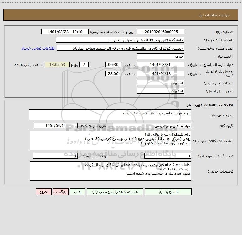This screenshot has width=242, height=235.
Task: Click the label 'اولویت نیاز :'
Action: (x=224, y=56)
